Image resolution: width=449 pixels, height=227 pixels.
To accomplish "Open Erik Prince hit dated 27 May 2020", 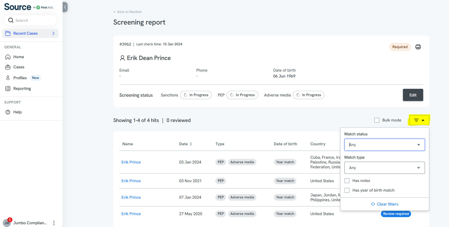I will point(131,214).
